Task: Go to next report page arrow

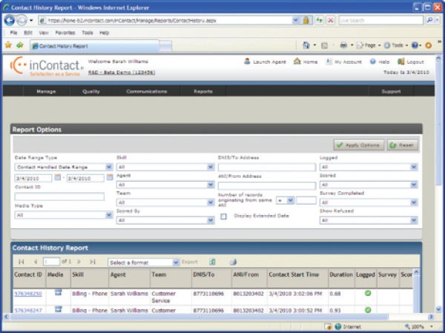Action: [x=79, y=262]
